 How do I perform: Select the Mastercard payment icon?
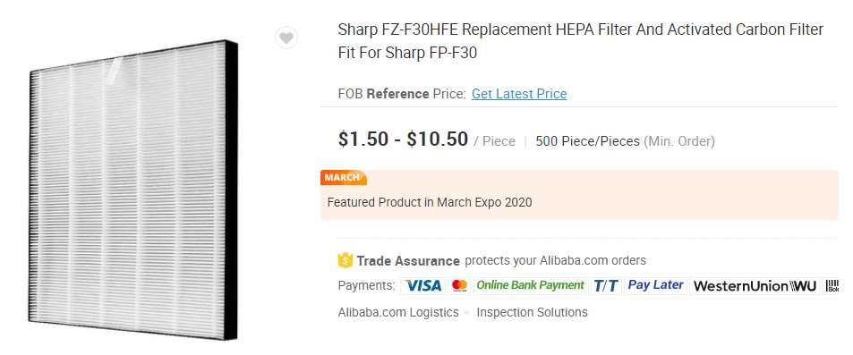(460, 285)
